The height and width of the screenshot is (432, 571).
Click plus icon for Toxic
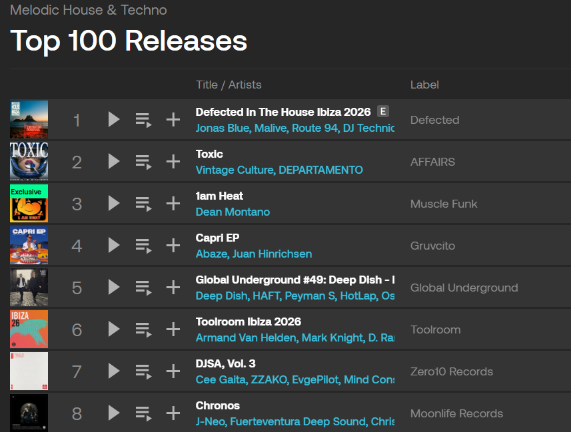coord(173,161)
